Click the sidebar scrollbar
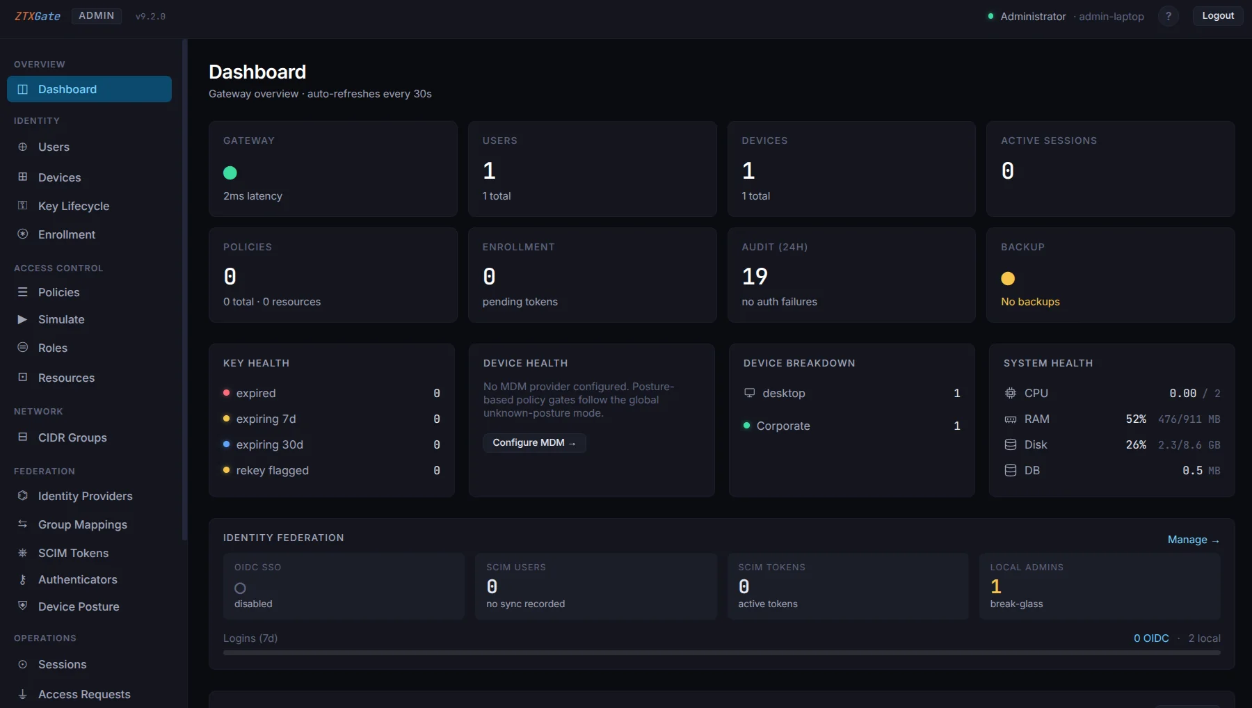This screenshot has width=1252, height=708. tap(184, 289)
